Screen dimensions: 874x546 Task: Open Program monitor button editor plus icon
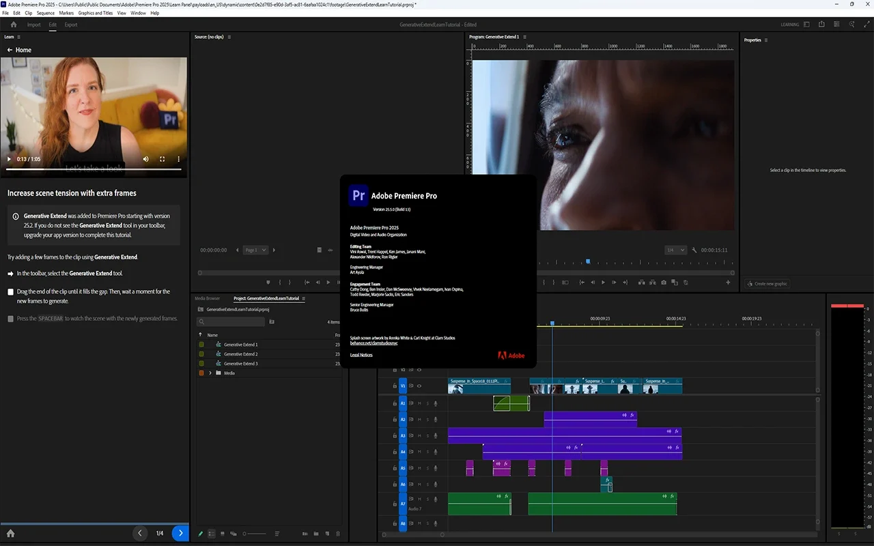point(728,283)
